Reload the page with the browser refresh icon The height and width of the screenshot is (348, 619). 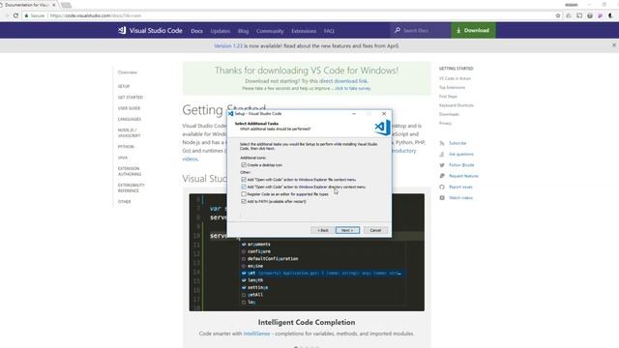tap(15, 15)
